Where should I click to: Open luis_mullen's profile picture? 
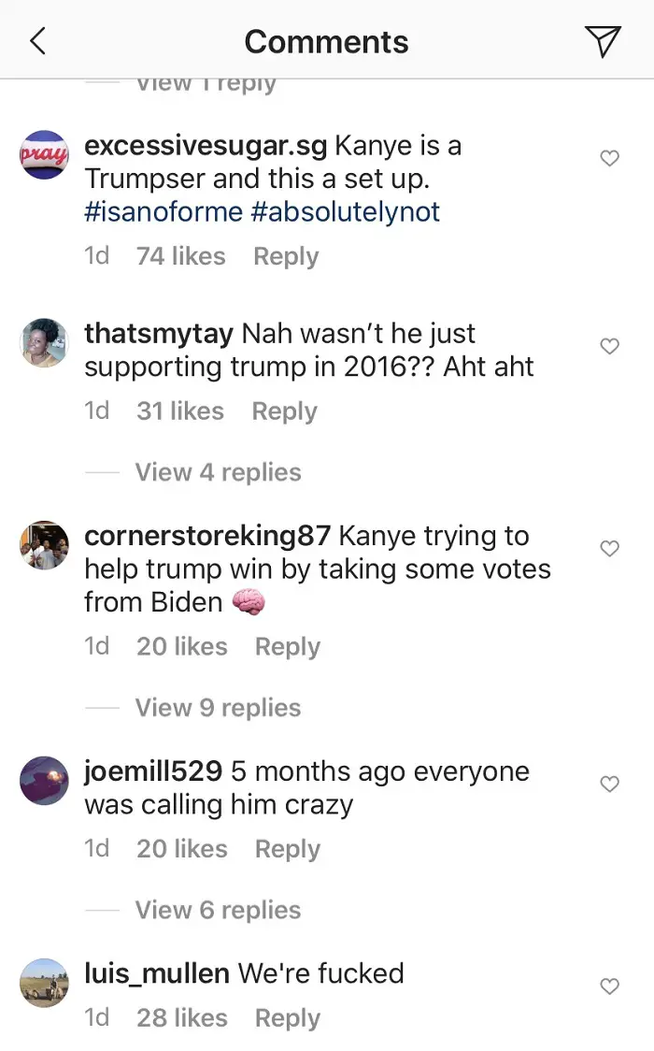coord(44,983)
